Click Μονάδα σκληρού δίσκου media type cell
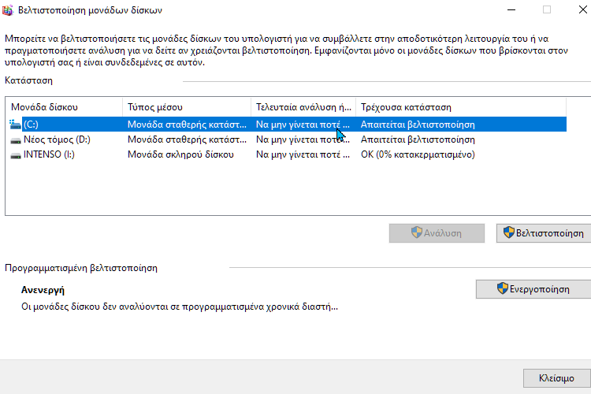 coord(180,154)
